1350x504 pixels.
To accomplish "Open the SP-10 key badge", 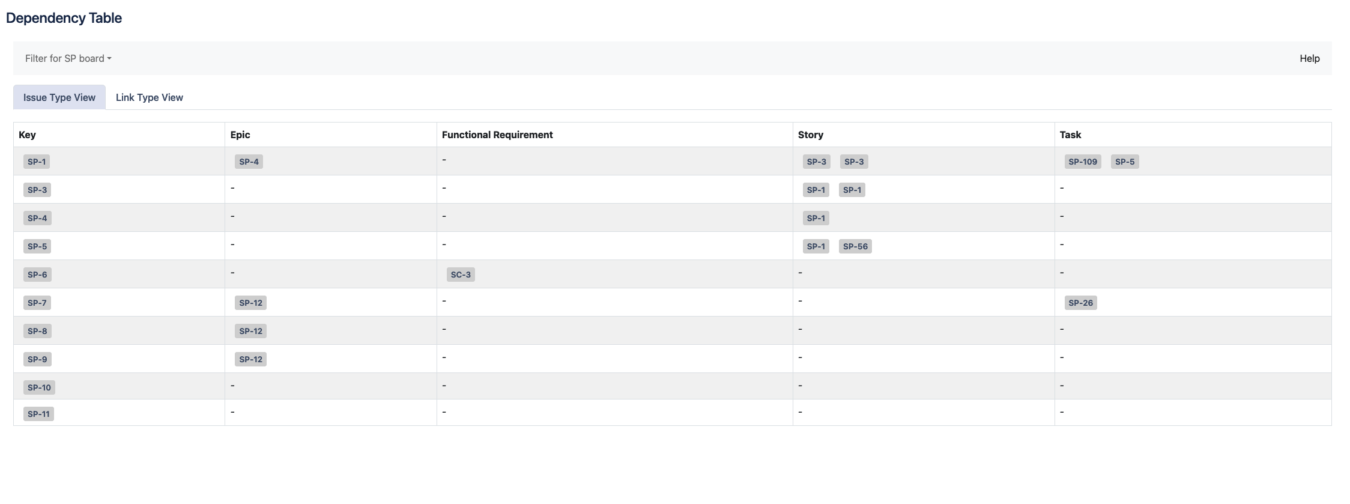I will [39, 387].
